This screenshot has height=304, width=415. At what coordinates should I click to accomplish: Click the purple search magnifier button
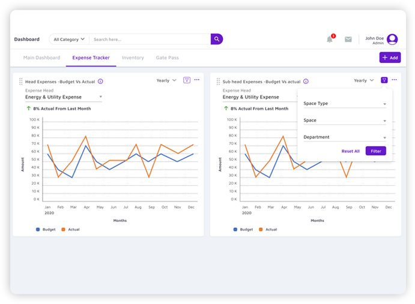[217, 39]
